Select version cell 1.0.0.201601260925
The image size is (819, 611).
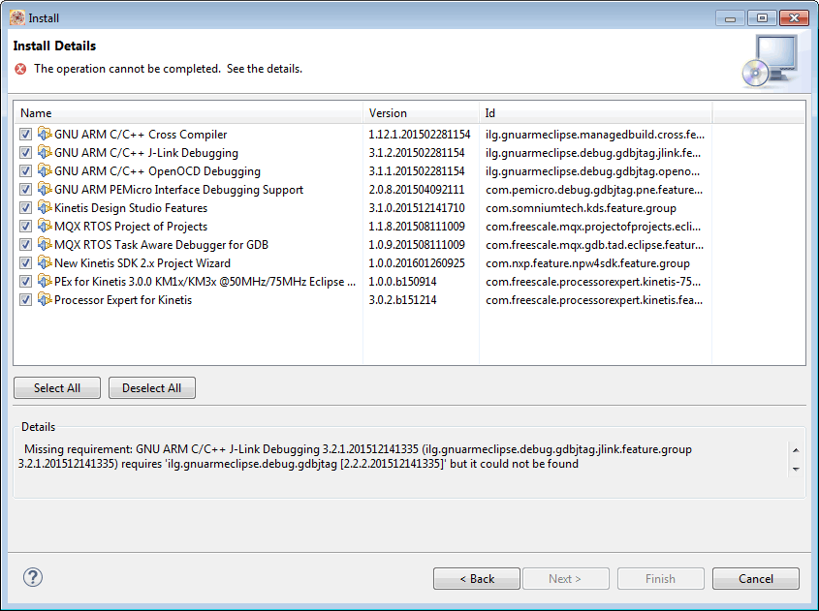coord(417,263)
